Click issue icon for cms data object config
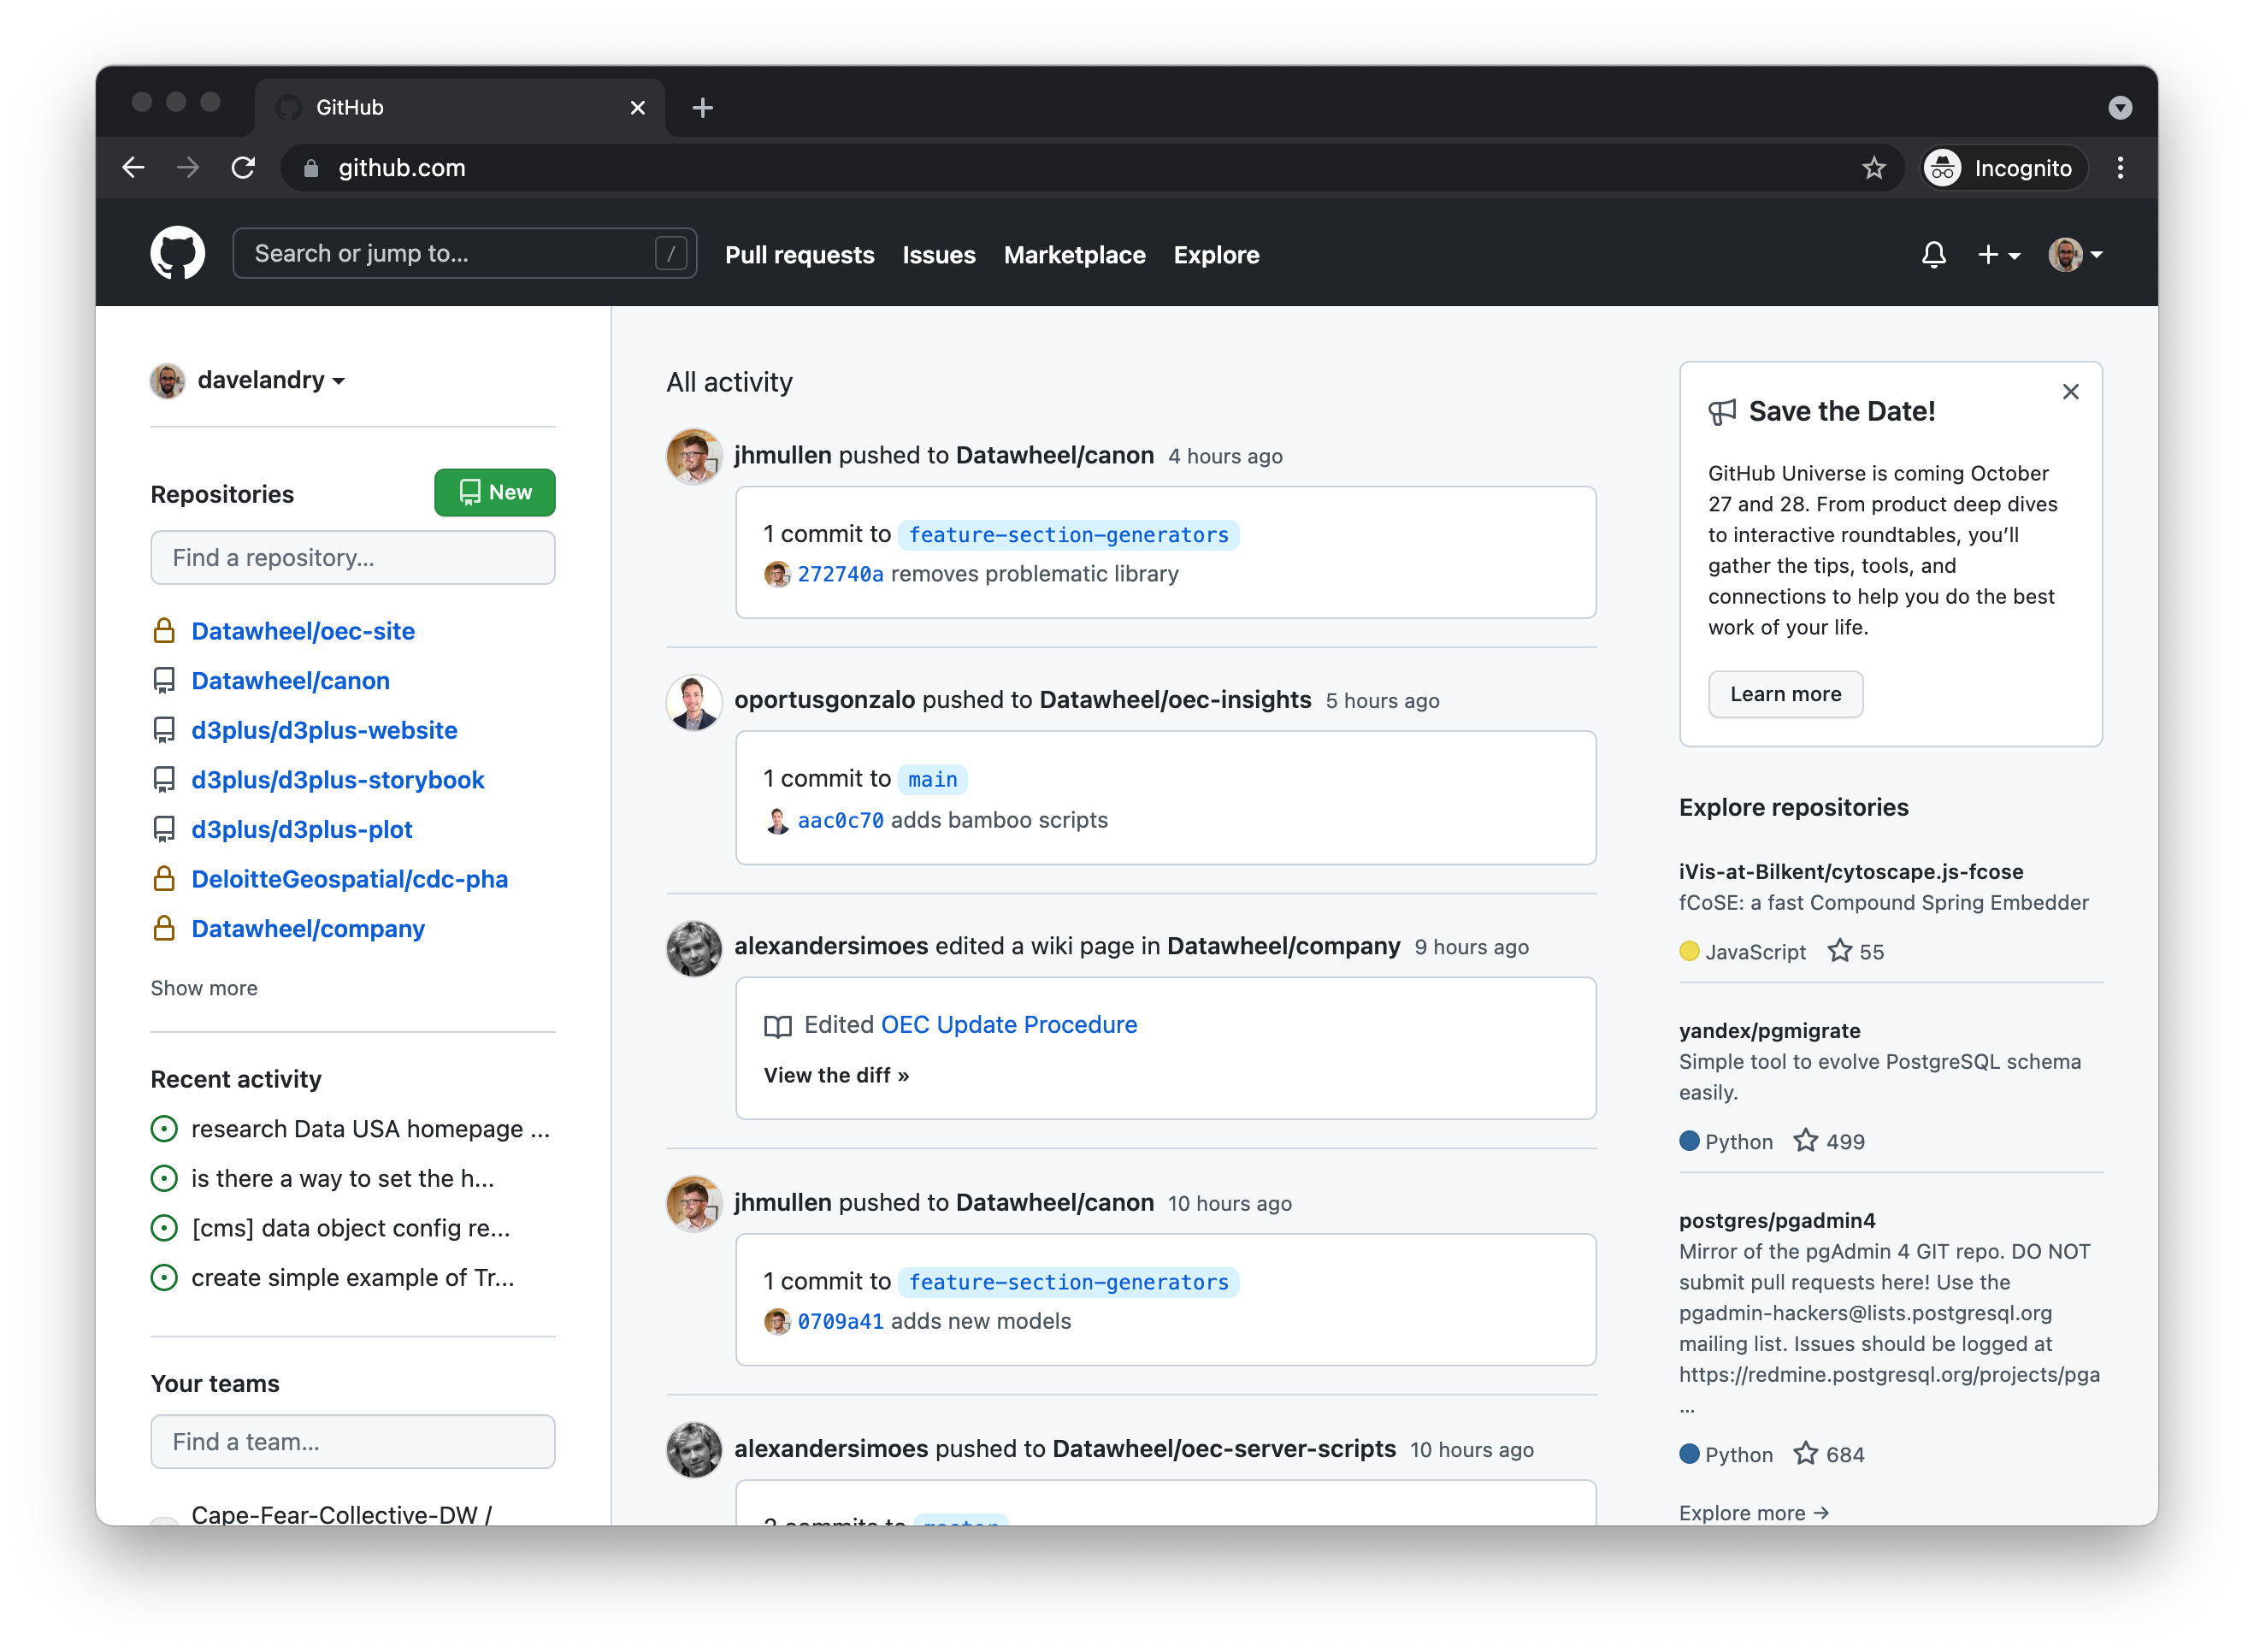 point(164,1228)
